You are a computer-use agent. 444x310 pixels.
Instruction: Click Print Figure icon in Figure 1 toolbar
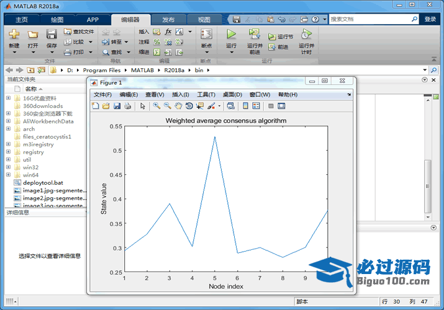click(128, 106)
